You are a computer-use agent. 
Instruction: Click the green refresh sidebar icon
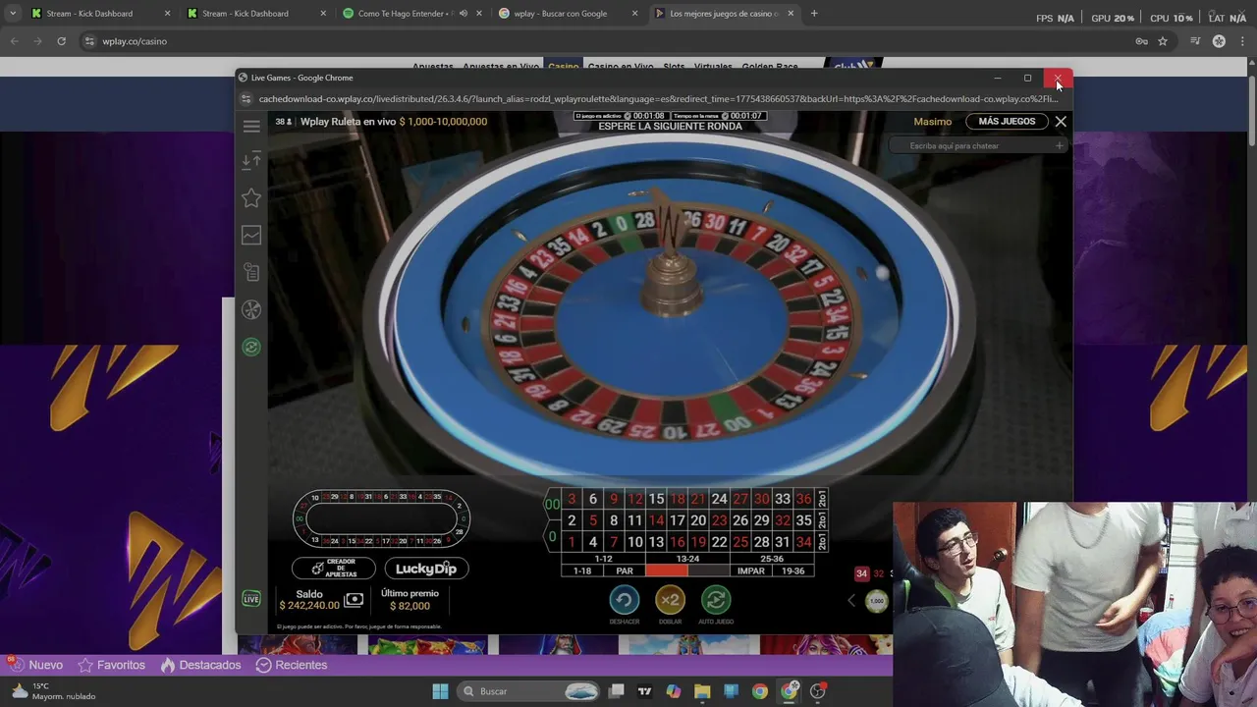point(251,348)
